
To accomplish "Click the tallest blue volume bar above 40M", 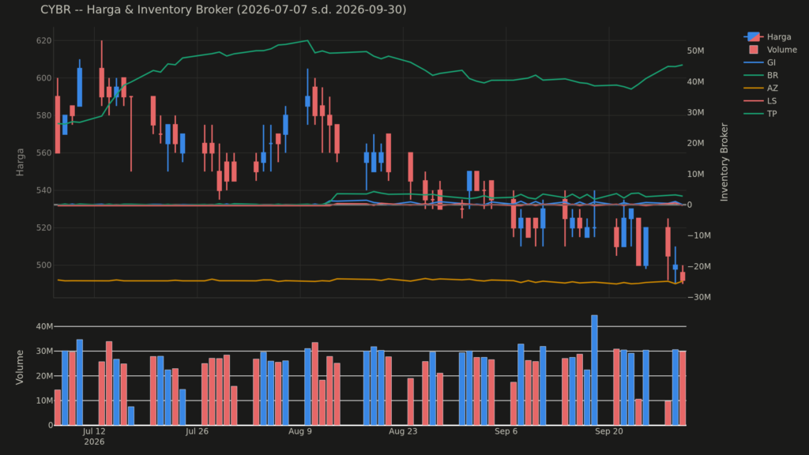I will tap(594, 370).
